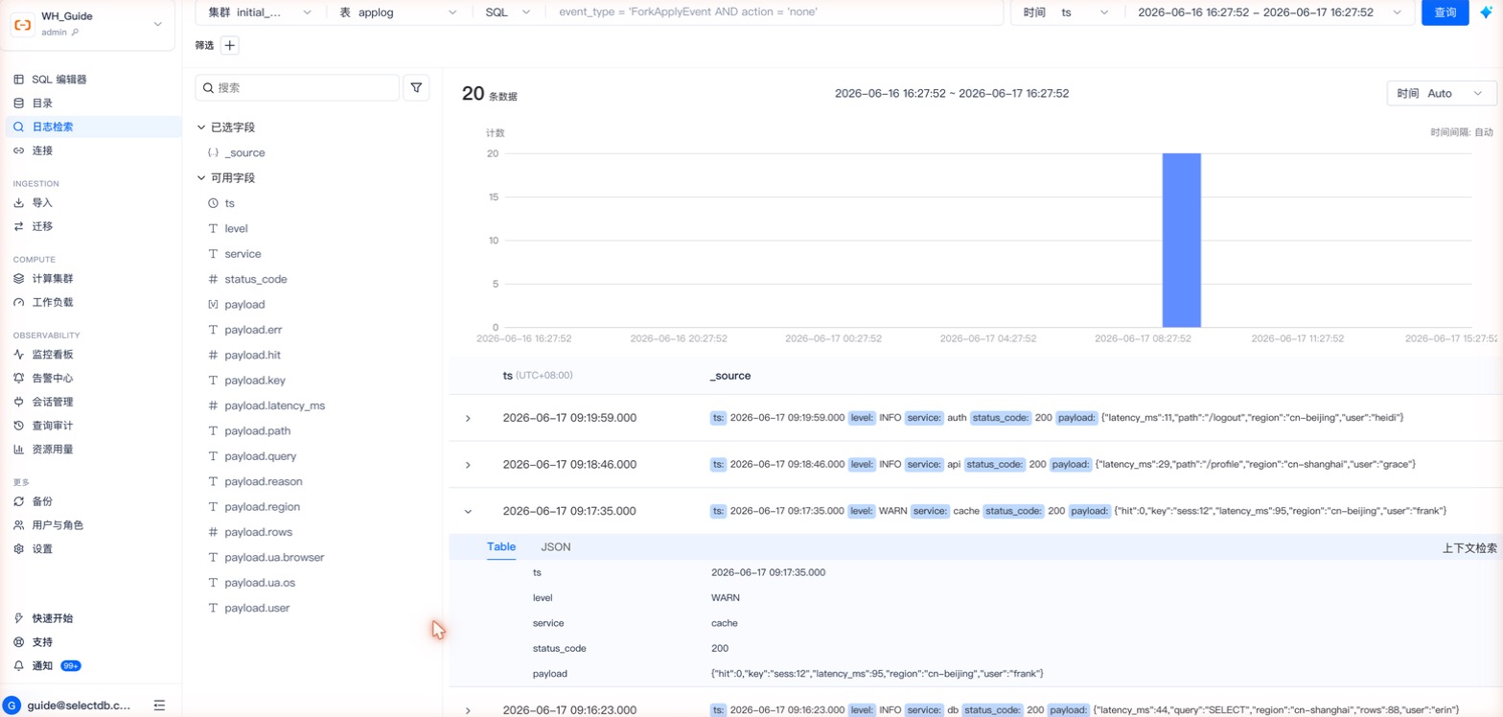The width and height of the screenshot is (1503, 717).
Task: Open the 表 applog table dropdown
Action: (x=398, y=12)
